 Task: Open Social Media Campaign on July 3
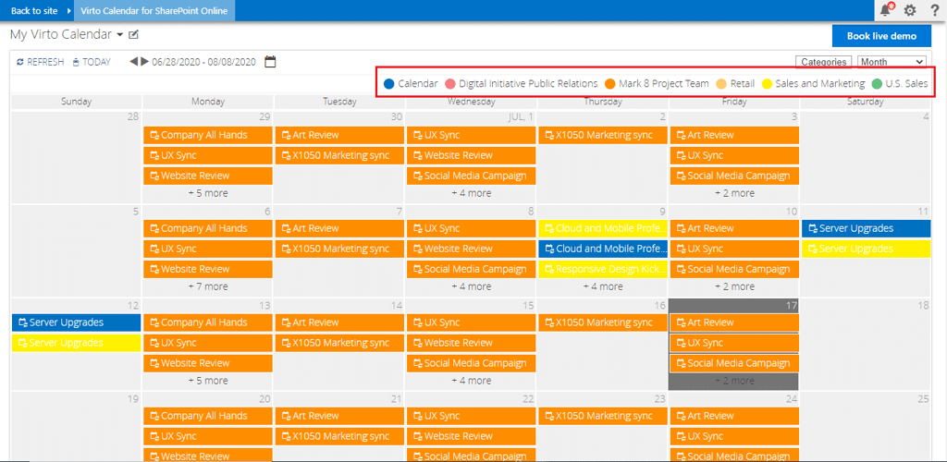click(734, 176)
